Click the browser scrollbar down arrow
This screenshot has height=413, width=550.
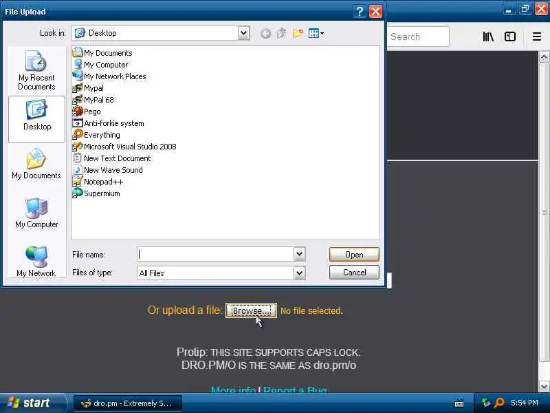pos(544,386)
